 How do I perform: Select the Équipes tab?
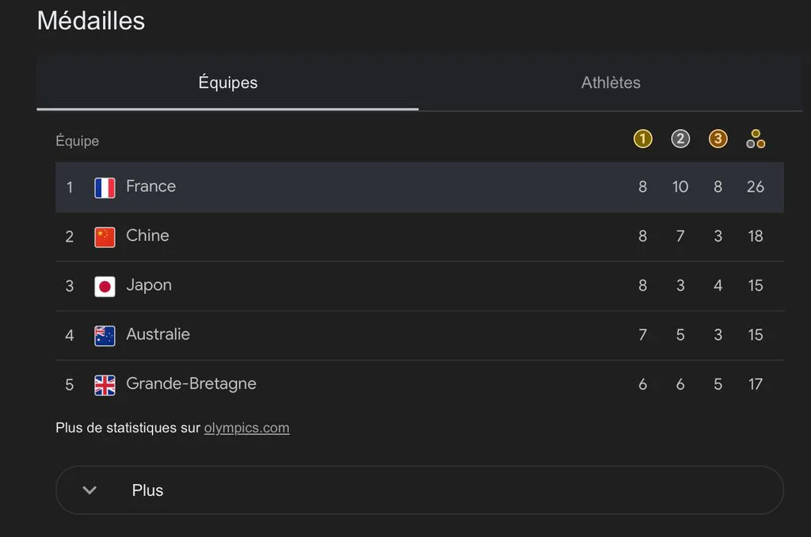(x=227, y=82)
